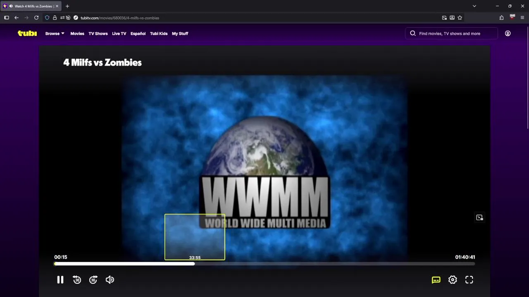The image size is (529, 297).
Task: Click the seek preview thumbnail at 33:55
Action: coord(195,237)
